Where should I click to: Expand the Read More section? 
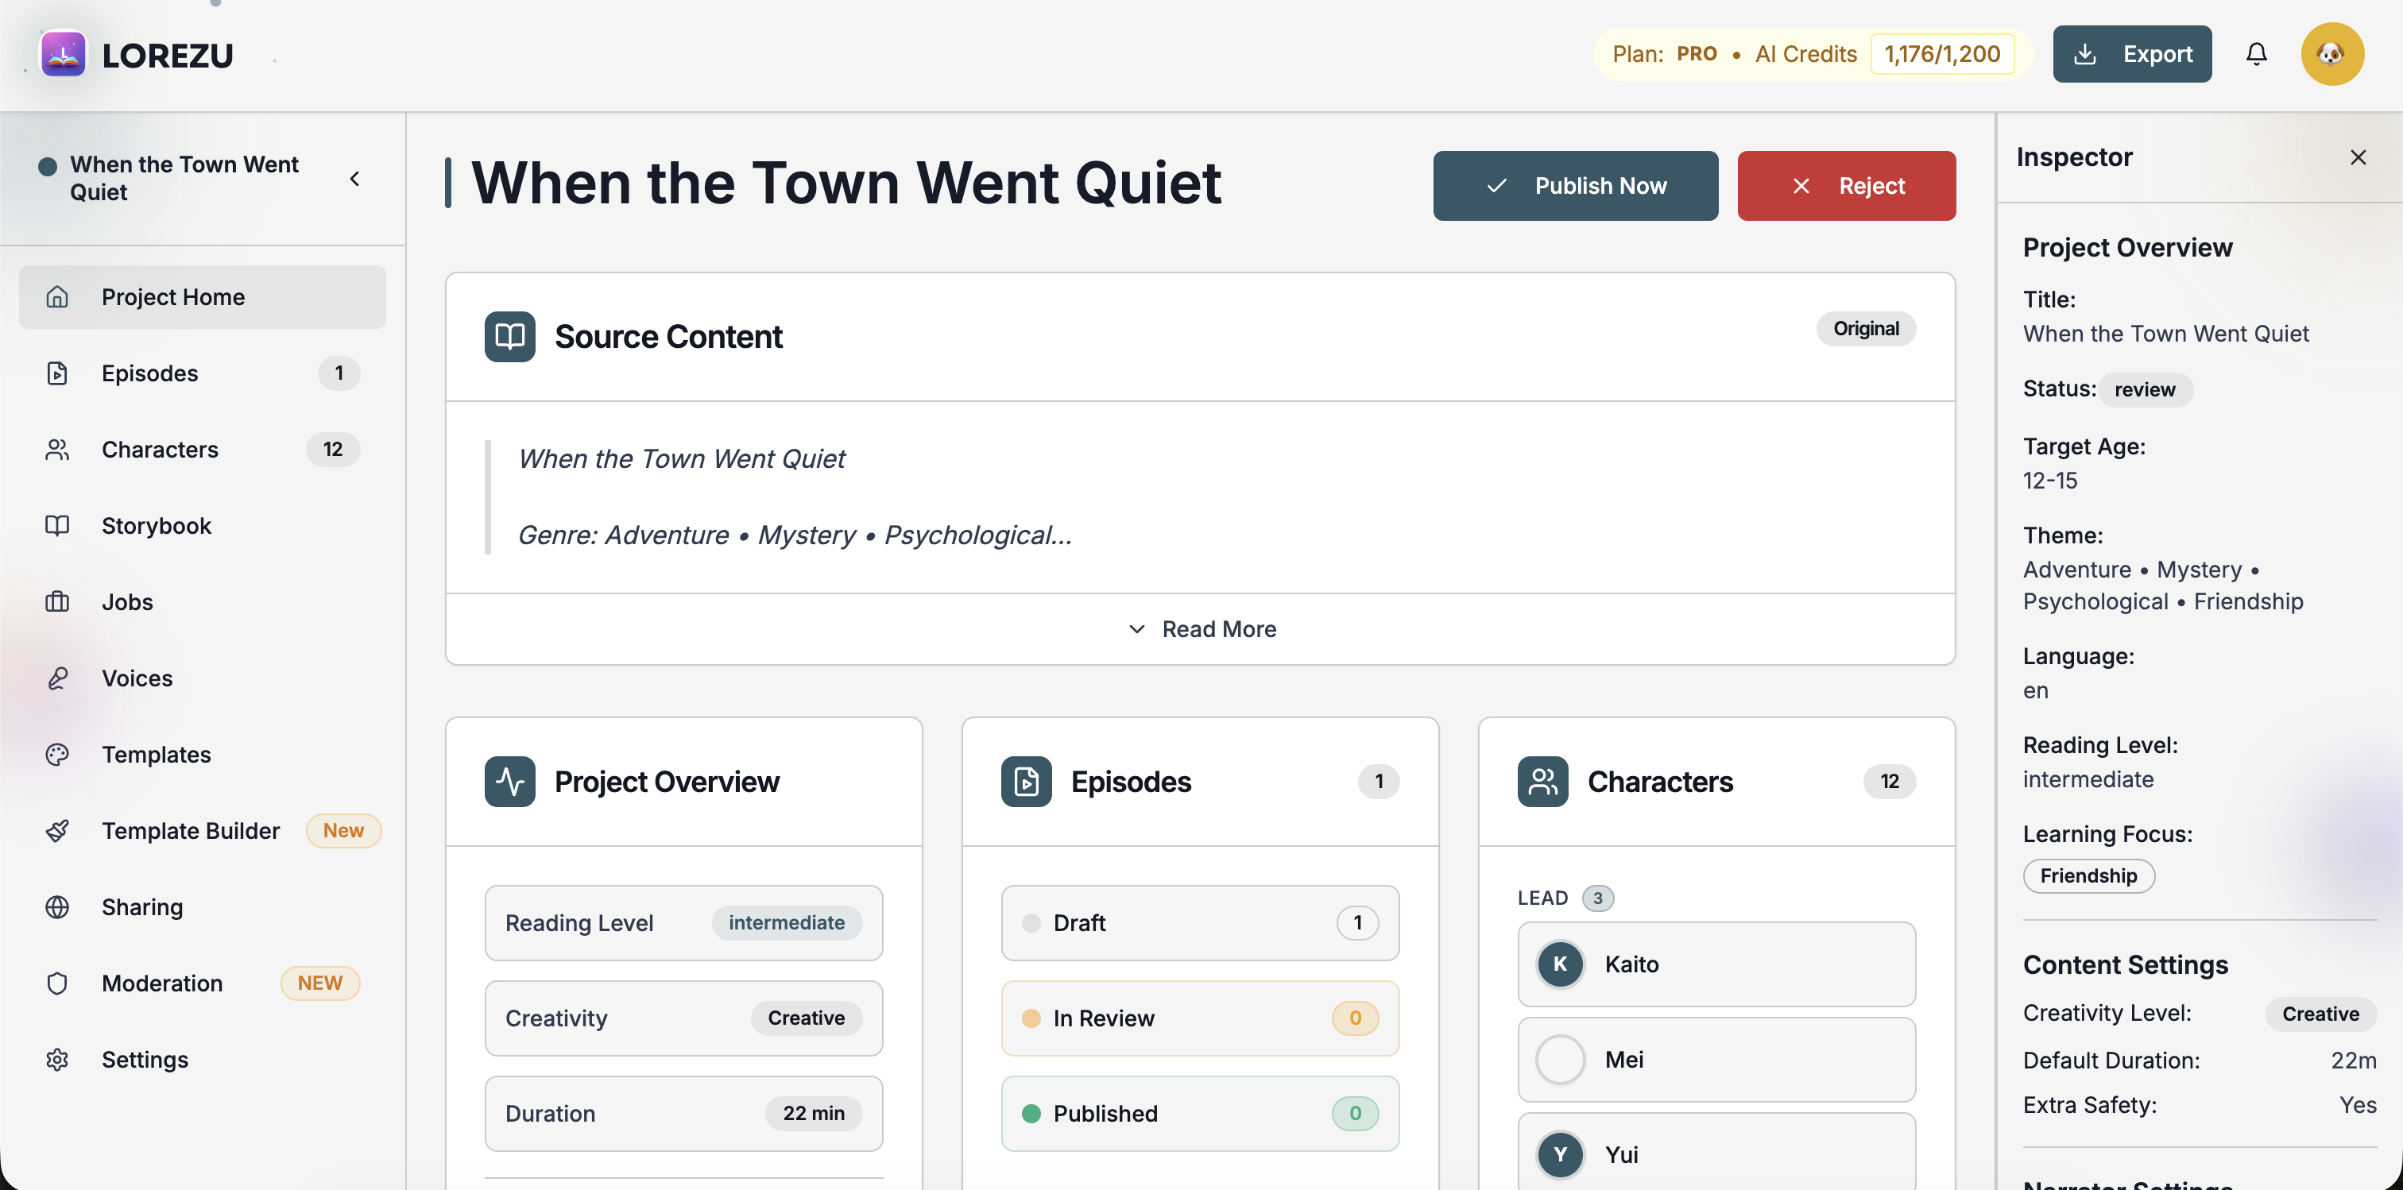point(1201,628)
